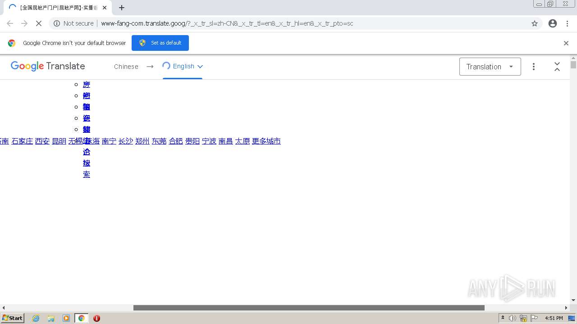
Task: Click the horizontal scrollbar right arrow
Action: (x=566, y=308)
